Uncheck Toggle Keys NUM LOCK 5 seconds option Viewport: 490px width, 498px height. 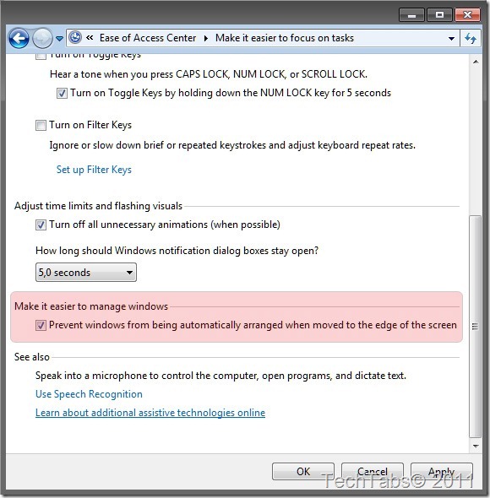(62, 94)
